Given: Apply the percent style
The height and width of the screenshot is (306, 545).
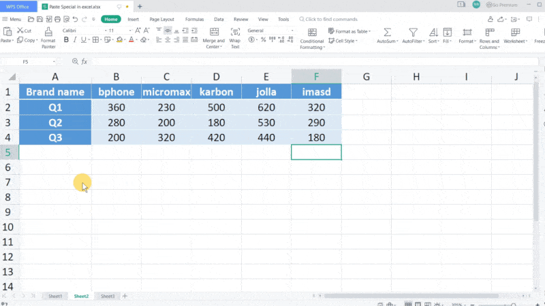Looking at the screenshot, I should pyautogui.click(x=264, y=40).
